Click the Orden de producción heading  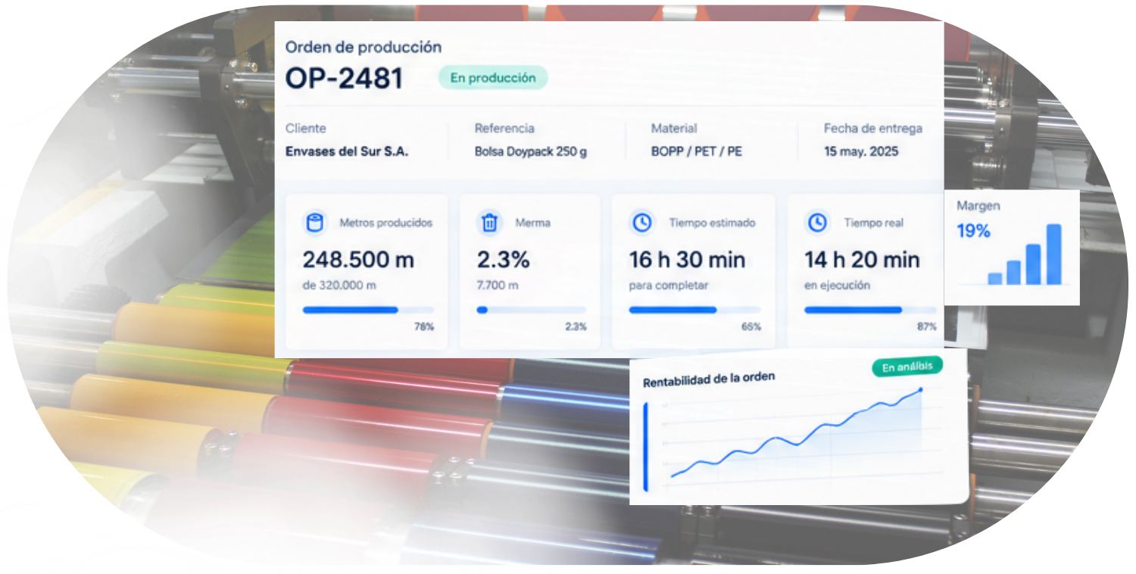pyautogui.click(x=364, y=47)
